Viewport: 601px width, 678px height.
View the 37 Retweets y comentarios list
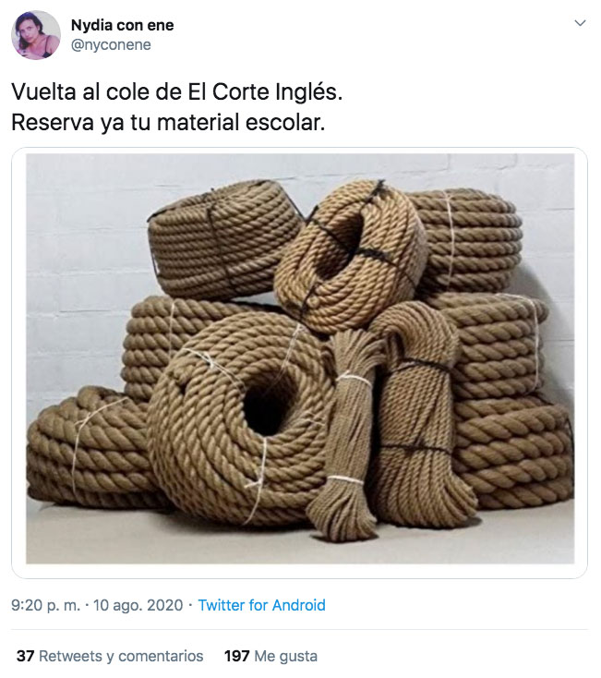coord(110,656)
